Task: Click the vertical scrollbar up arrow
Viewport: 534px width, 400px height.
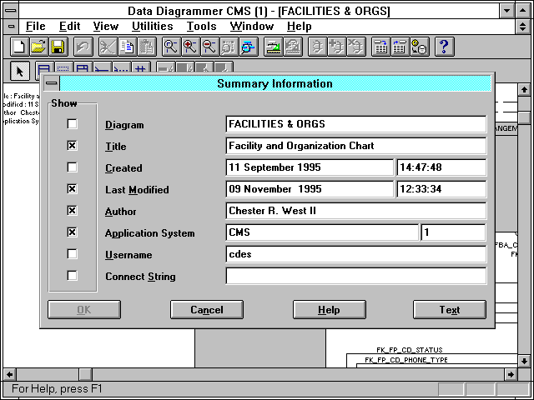Action: pyautogui.click(x=524, y=90)
